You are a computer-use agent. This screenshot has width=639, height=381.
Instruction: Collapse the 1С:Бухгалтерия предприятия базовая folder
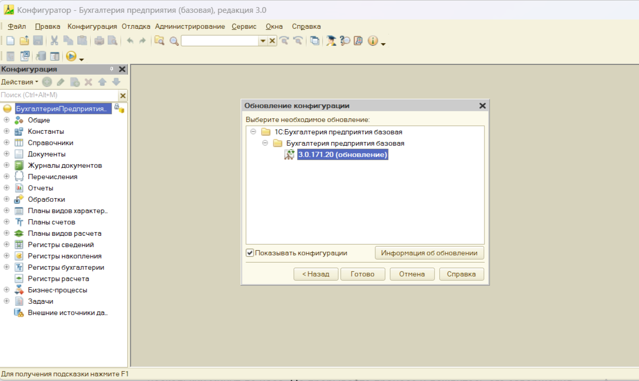(253, 132)
